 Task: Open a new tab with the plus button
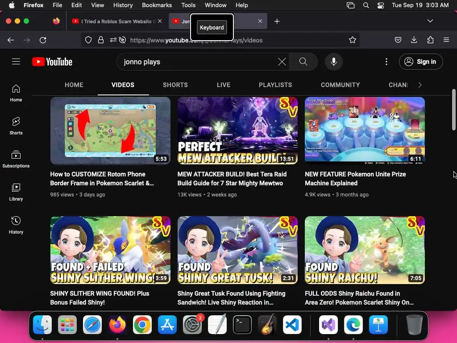[x=277, y=21]
